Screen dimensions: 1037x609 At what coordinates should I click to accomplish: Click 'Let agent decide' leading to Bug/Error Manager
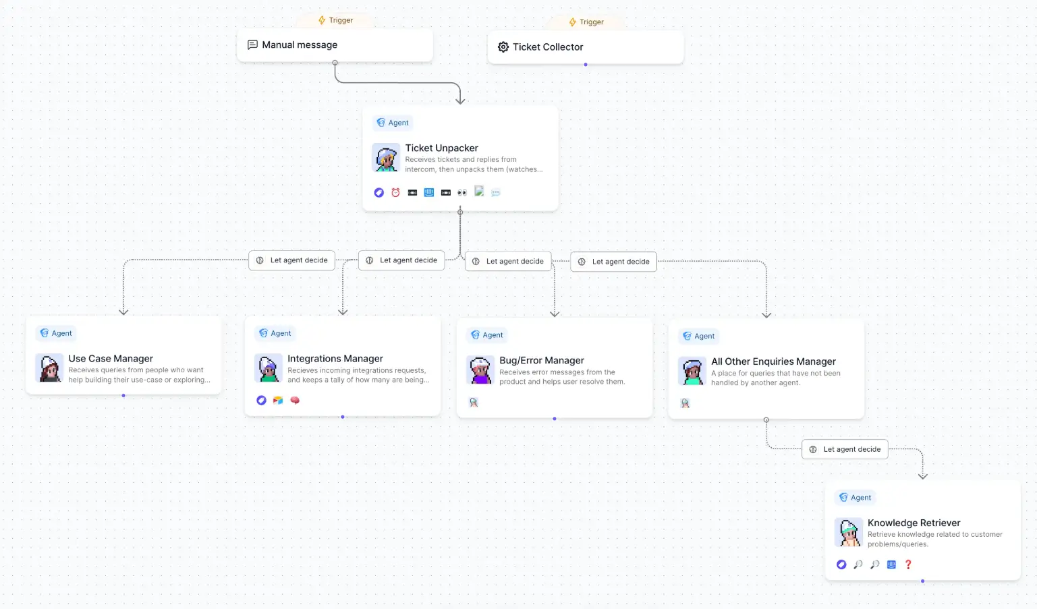(x=508, y=262)
